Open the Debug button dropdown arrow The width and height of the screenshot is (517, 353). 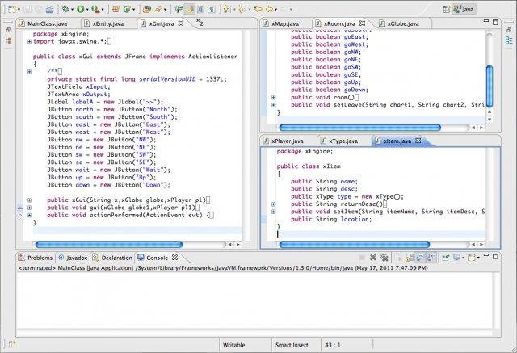click(x=72, y=10)
